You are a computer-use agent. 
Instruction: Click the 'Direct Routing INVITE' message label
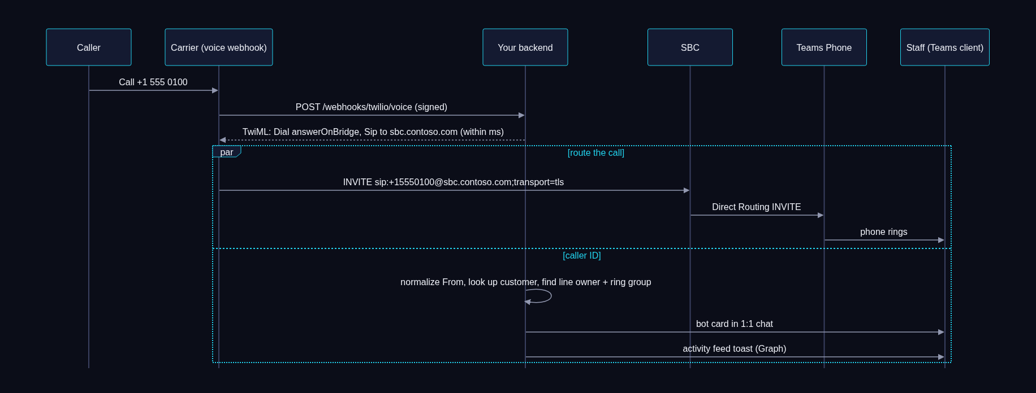pos(757,207)
